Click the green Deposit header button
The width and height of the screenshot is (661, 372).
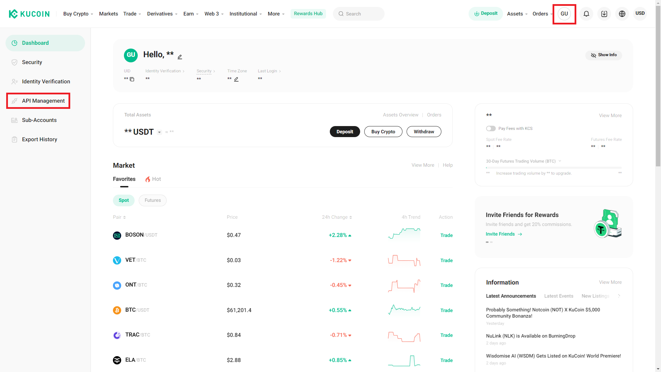click(x=485, y=14)
